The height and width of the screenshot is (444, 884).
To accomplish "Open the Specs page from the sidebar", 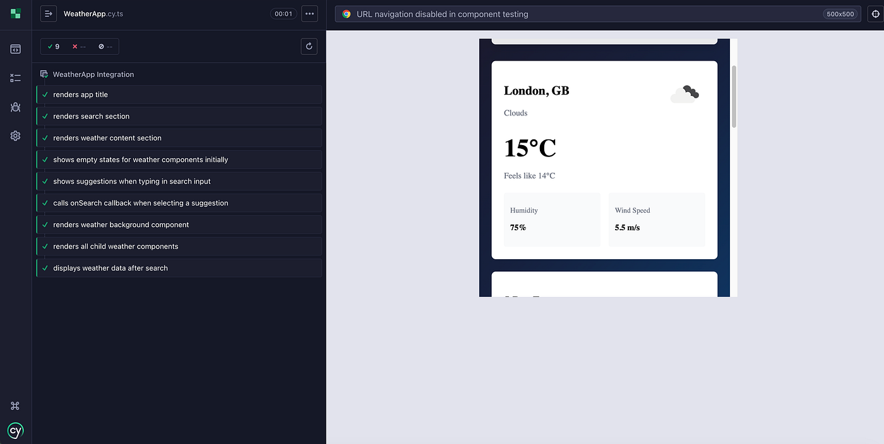I will click(x=16, y=49).
